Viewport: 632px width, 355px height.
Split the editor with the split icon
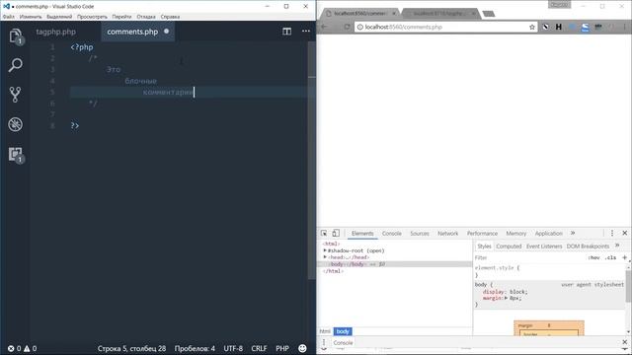point(286,32)
